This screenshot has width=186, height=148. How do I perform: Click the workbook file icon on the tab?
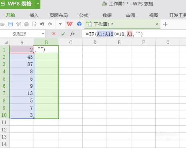click(x=89, y=24)
